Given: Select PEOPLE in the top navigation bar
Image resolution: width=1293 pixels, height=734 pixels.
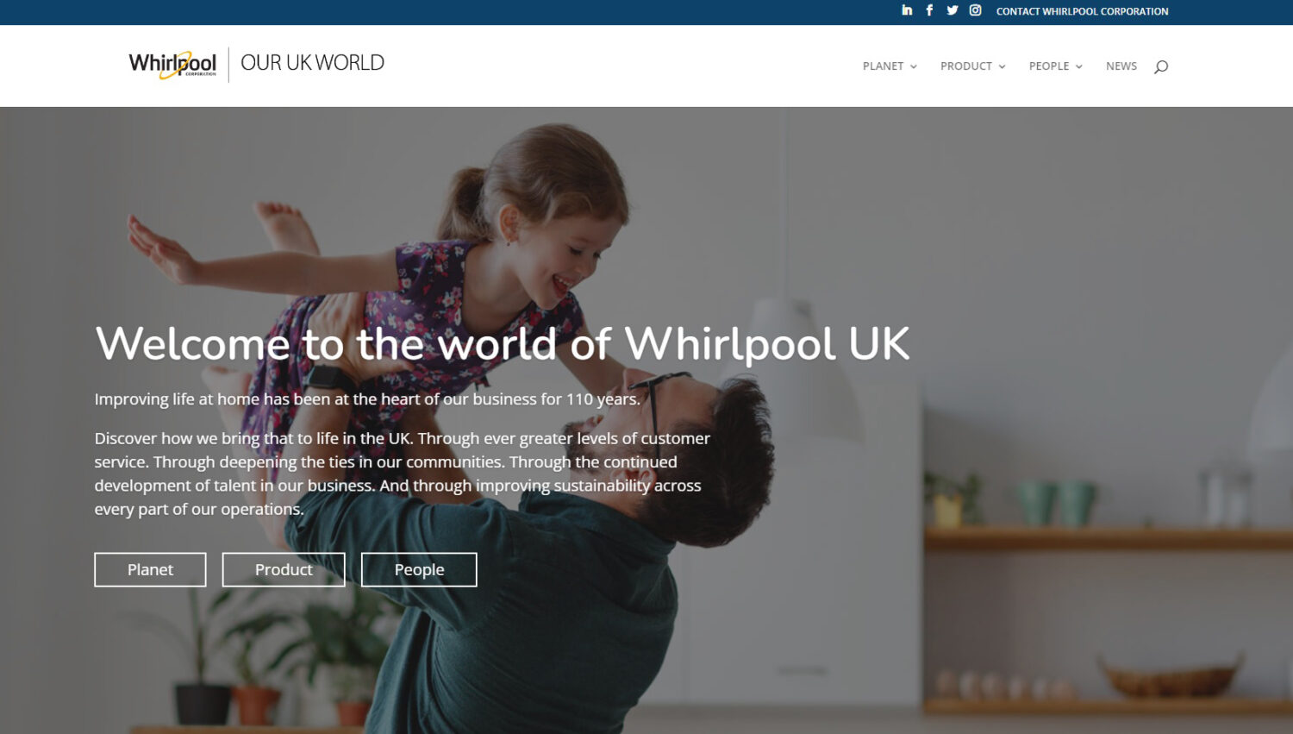Looking at the screenshot, I should point(1050,66).
